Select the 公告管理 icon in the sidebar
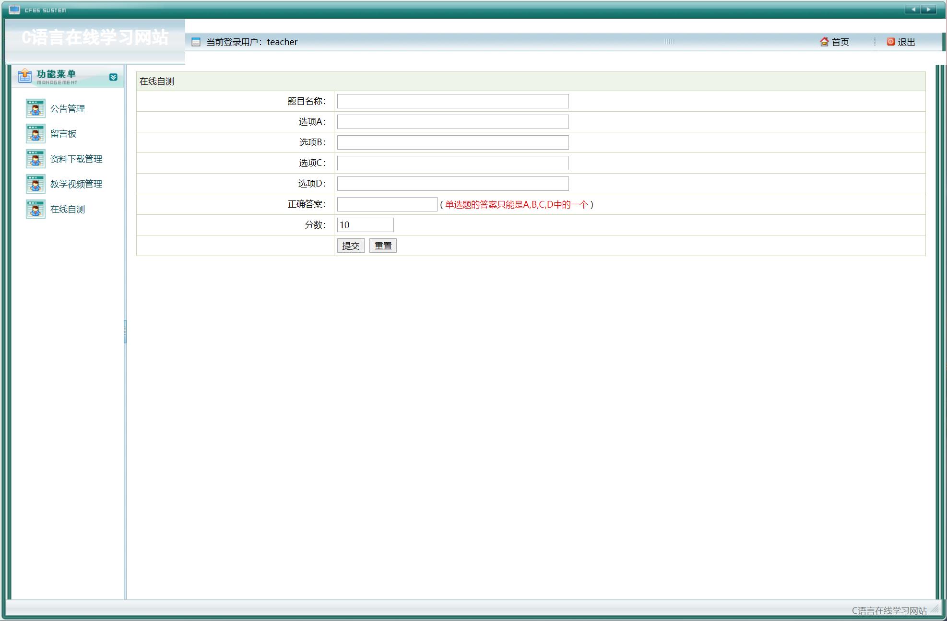The width and height of the screenshot is (947, 621). [35, 108]
